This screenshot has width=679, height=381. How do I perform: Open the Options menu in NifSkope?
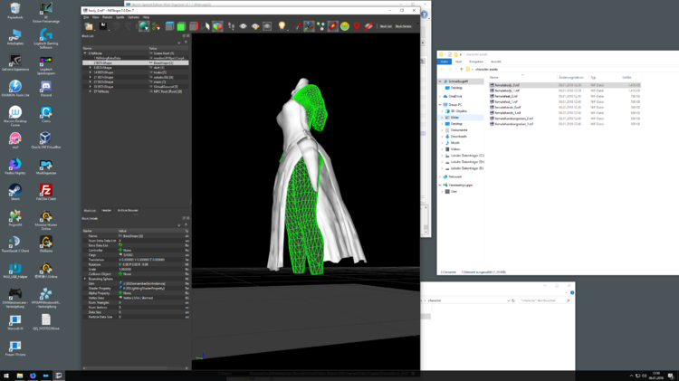[x=133, y=17]
